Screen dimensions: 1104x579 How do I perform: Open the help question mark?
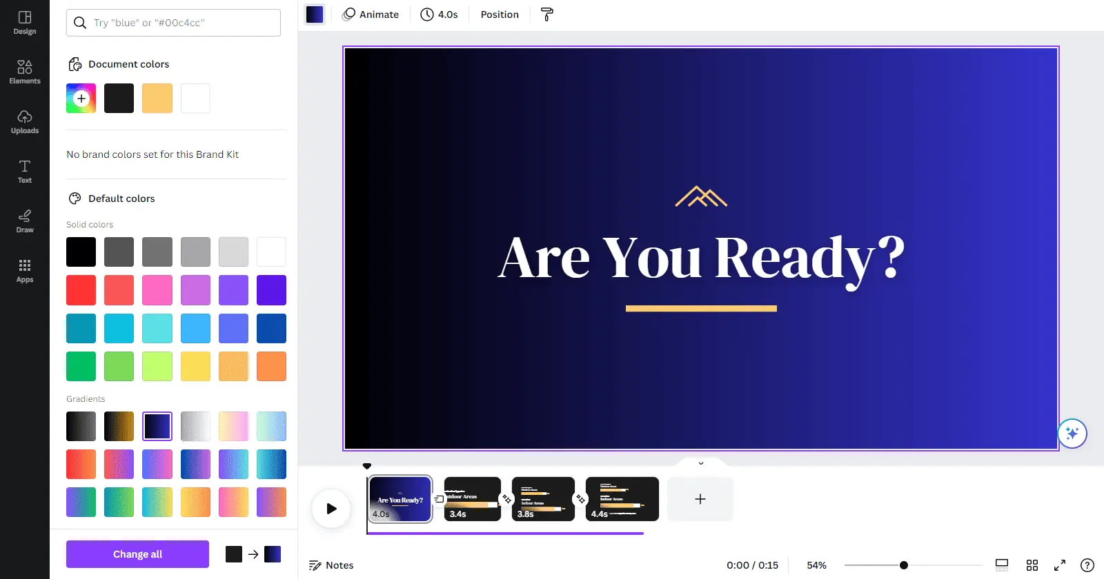[x=1087, y=565]
